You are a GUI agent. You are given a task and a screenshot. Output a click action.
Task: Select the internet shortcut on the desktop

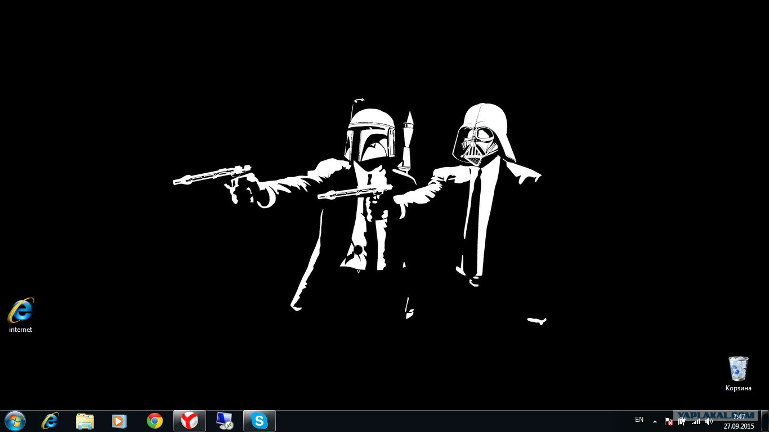pos(21,315)
